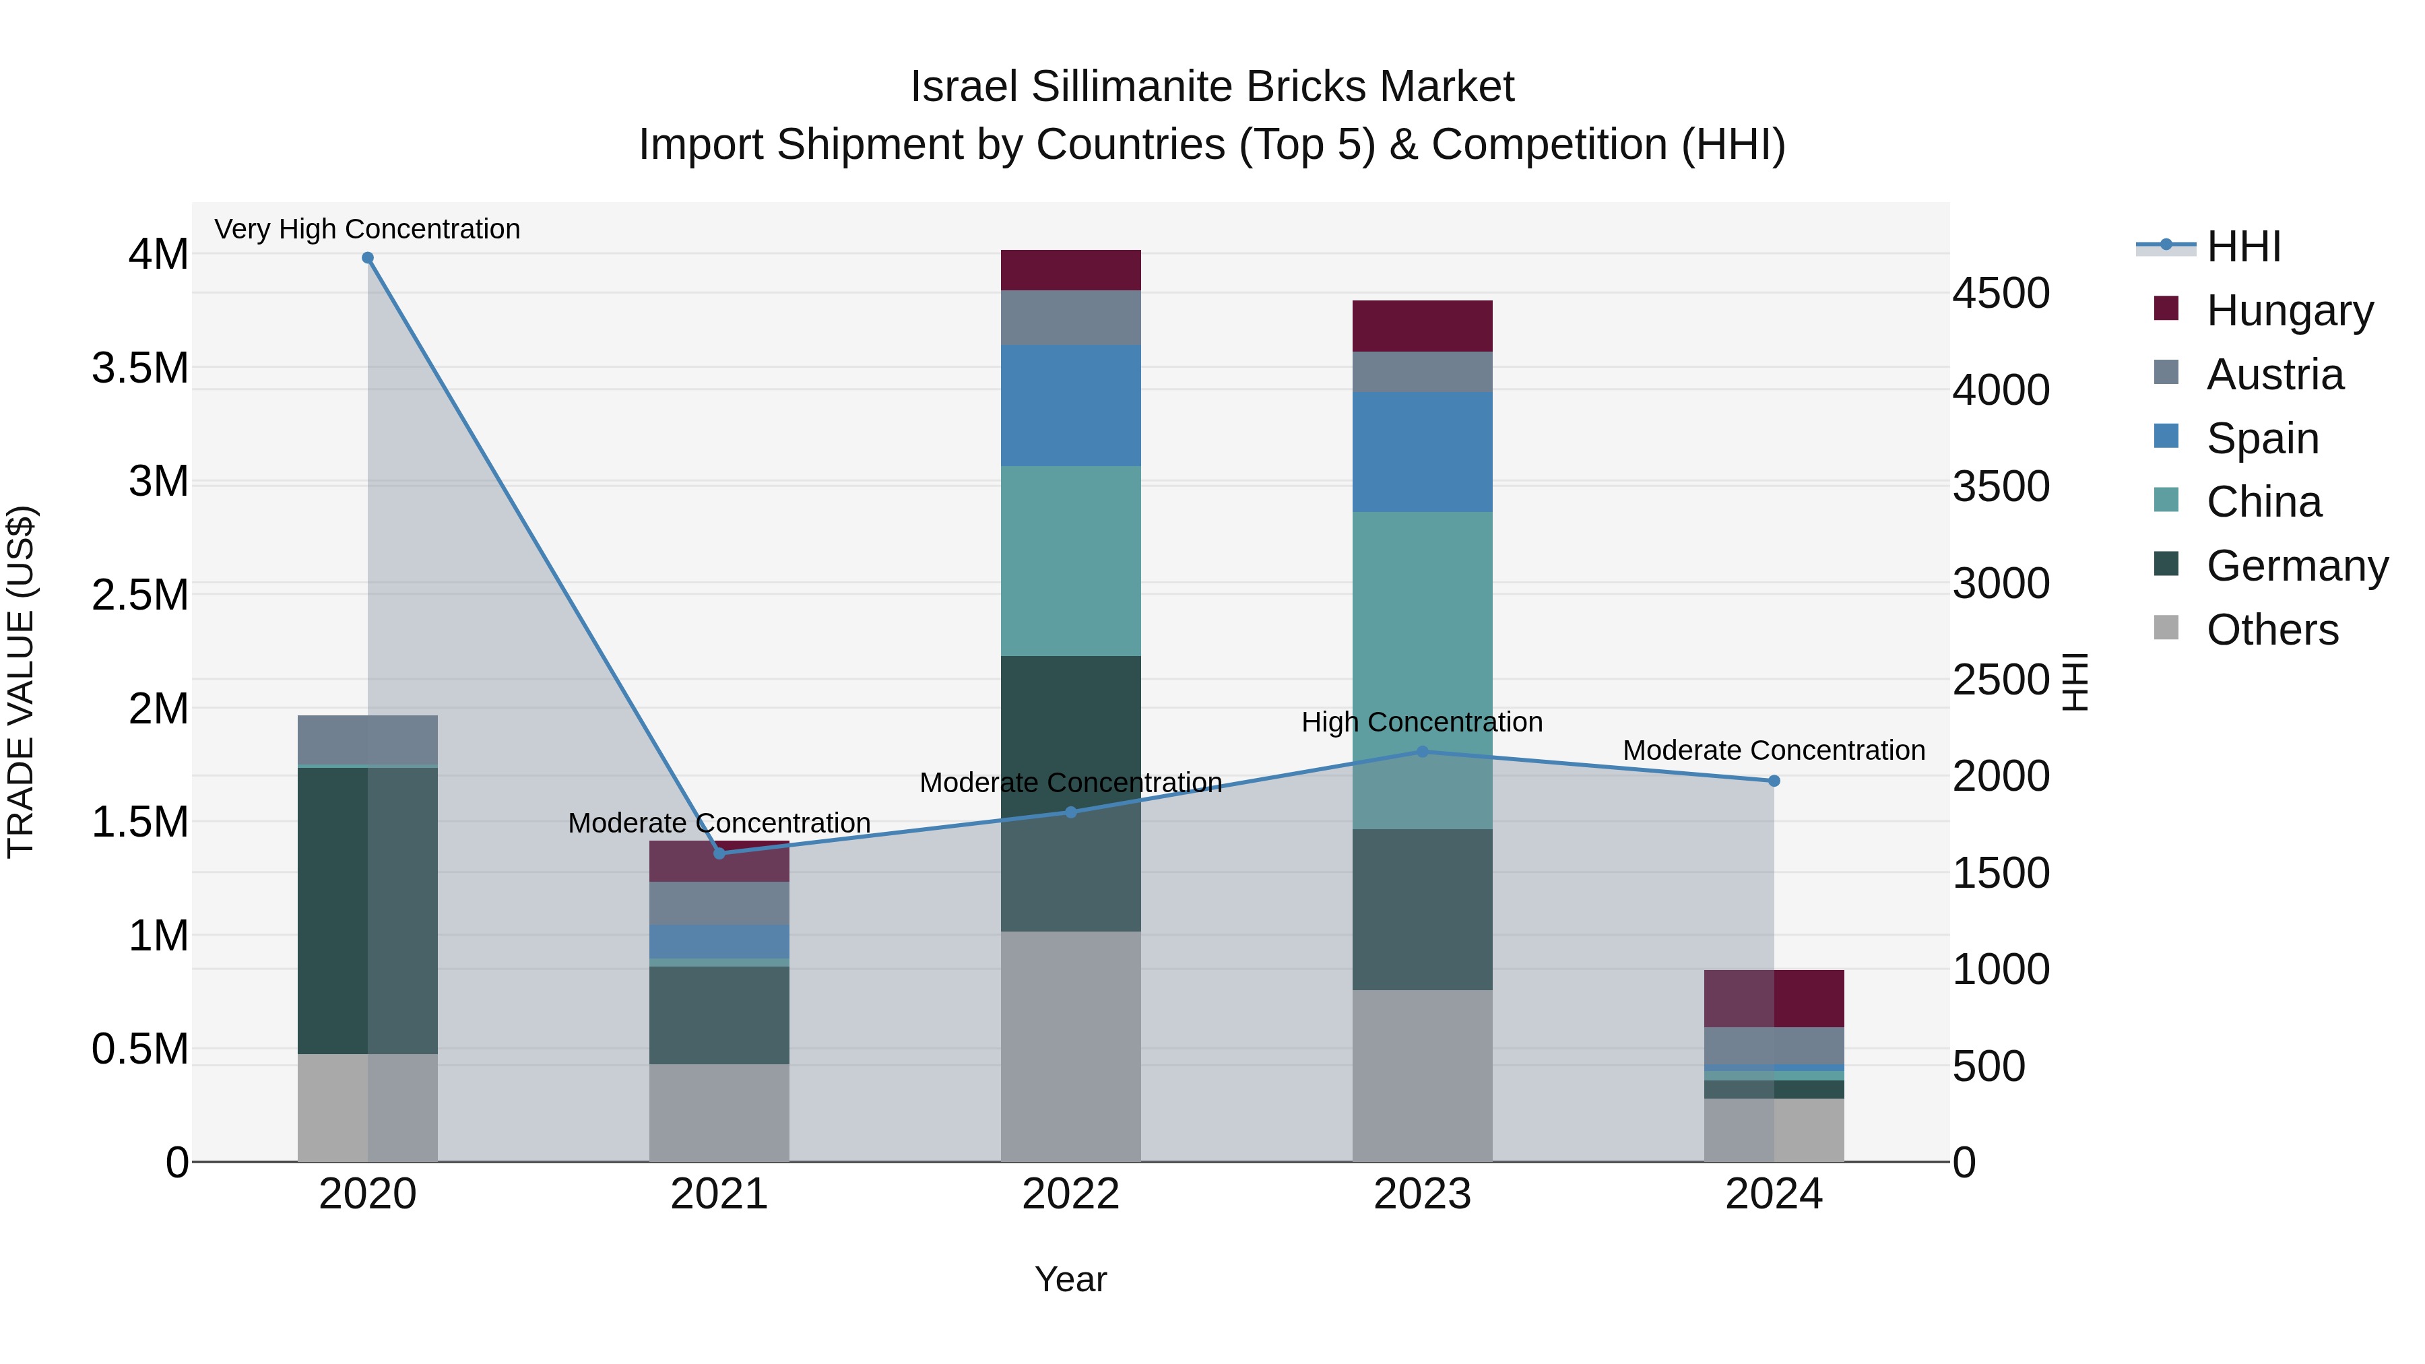Click the Spain blue legend swatch

pos(2166,436)
